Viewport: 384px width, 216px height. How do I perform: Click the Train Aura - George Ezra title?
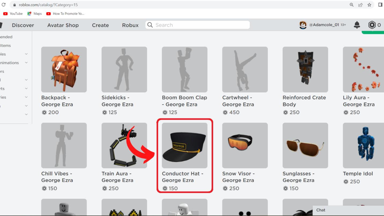point(117,177)
